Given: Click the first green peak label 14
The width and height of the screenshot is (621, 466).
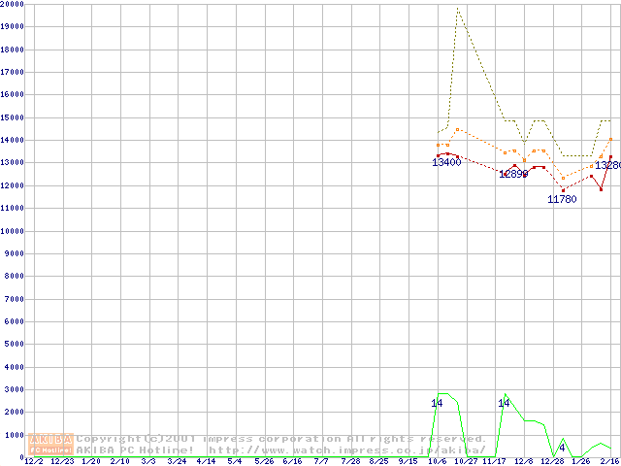Looking at the screenshot, I should (437, 403).
